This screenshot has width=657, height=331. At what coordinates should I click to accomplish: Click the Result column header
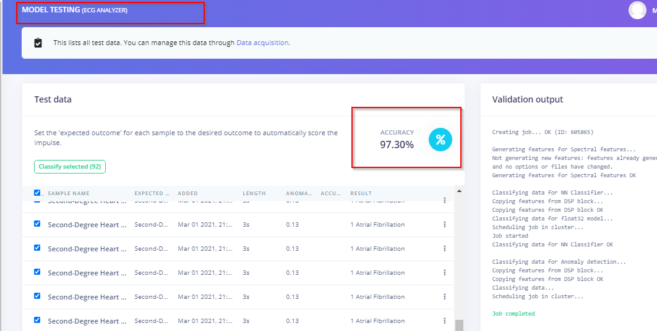(361, 193)
